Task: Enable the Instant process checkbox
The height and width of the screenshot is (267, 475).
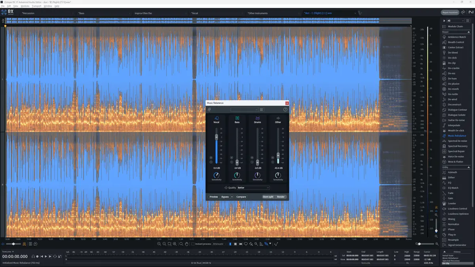Action: (x=193, y=244)
